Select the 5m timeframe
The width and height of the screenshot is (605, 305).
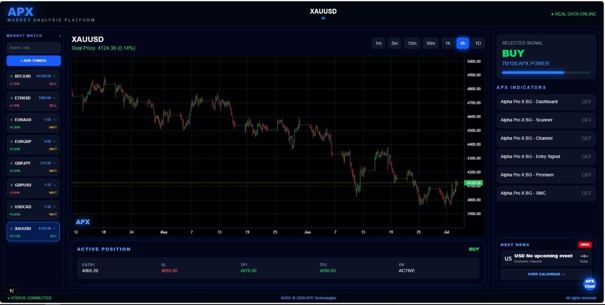(x=394, y=43)
